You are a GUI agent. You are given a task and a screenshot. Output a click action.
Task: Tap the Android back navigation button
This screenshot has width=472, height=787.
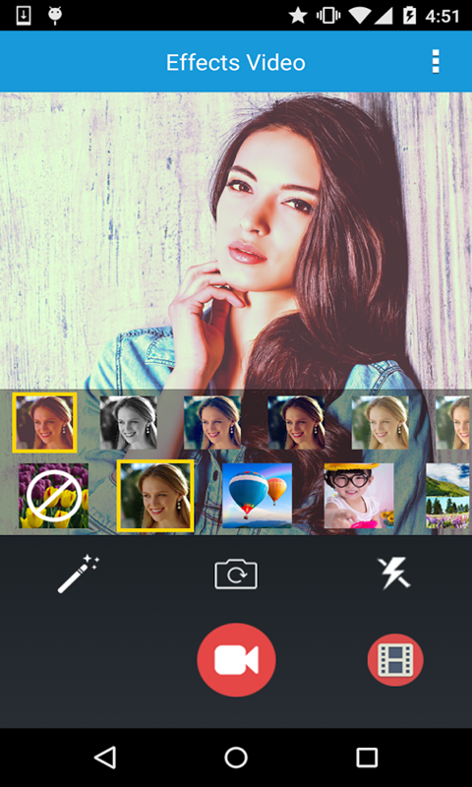click(x=105, y=757)
